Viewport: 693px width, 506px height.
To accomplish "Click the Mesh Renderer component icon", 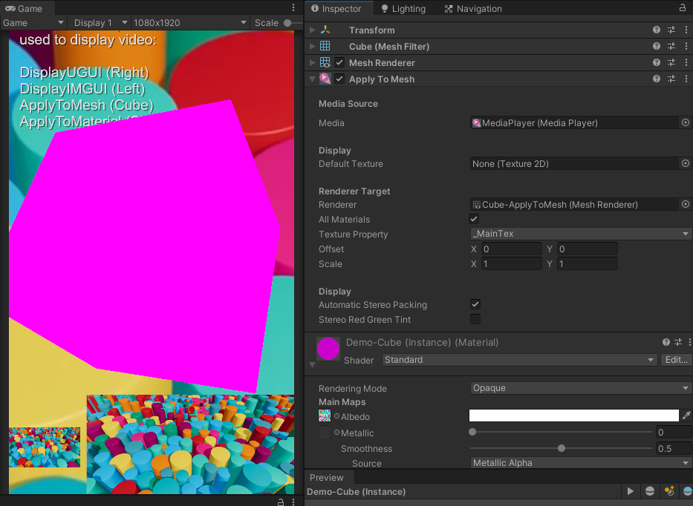I will [325, 62].
